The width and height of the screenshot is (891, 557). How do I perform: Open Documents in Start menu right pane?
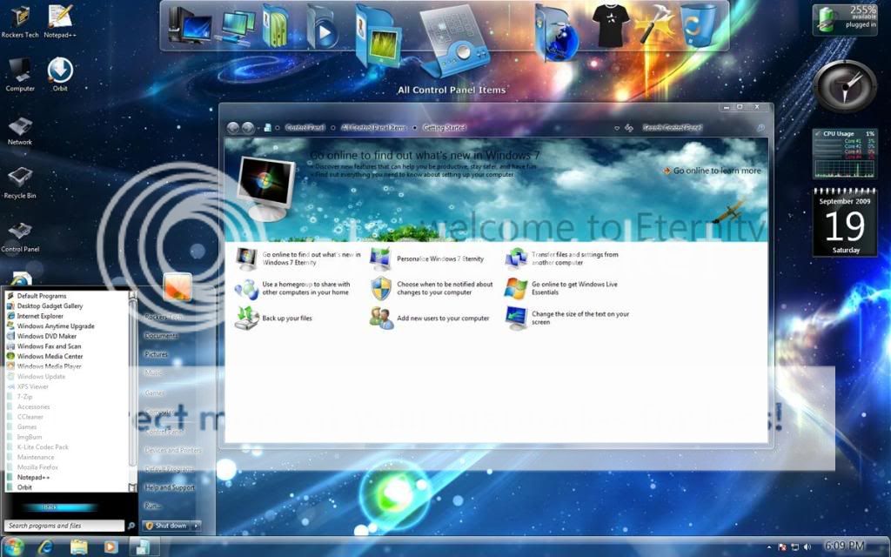point(161,336)
